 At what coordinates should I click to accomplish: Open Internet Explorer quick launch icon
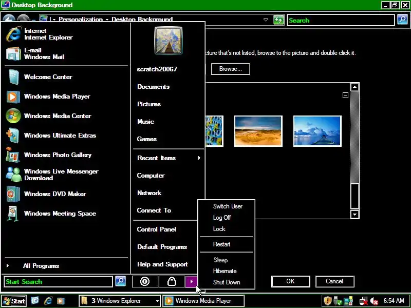tap(48, 300)
